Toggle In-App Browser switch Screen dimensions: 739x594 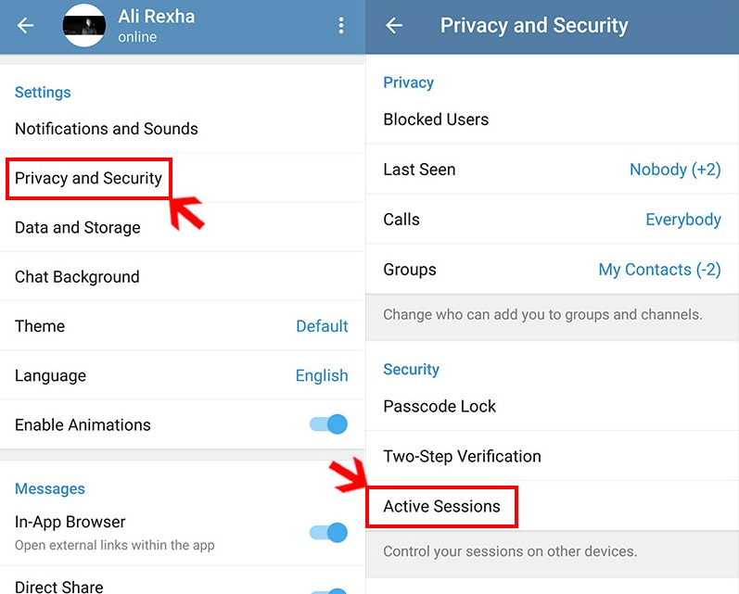tap(328, 533)
